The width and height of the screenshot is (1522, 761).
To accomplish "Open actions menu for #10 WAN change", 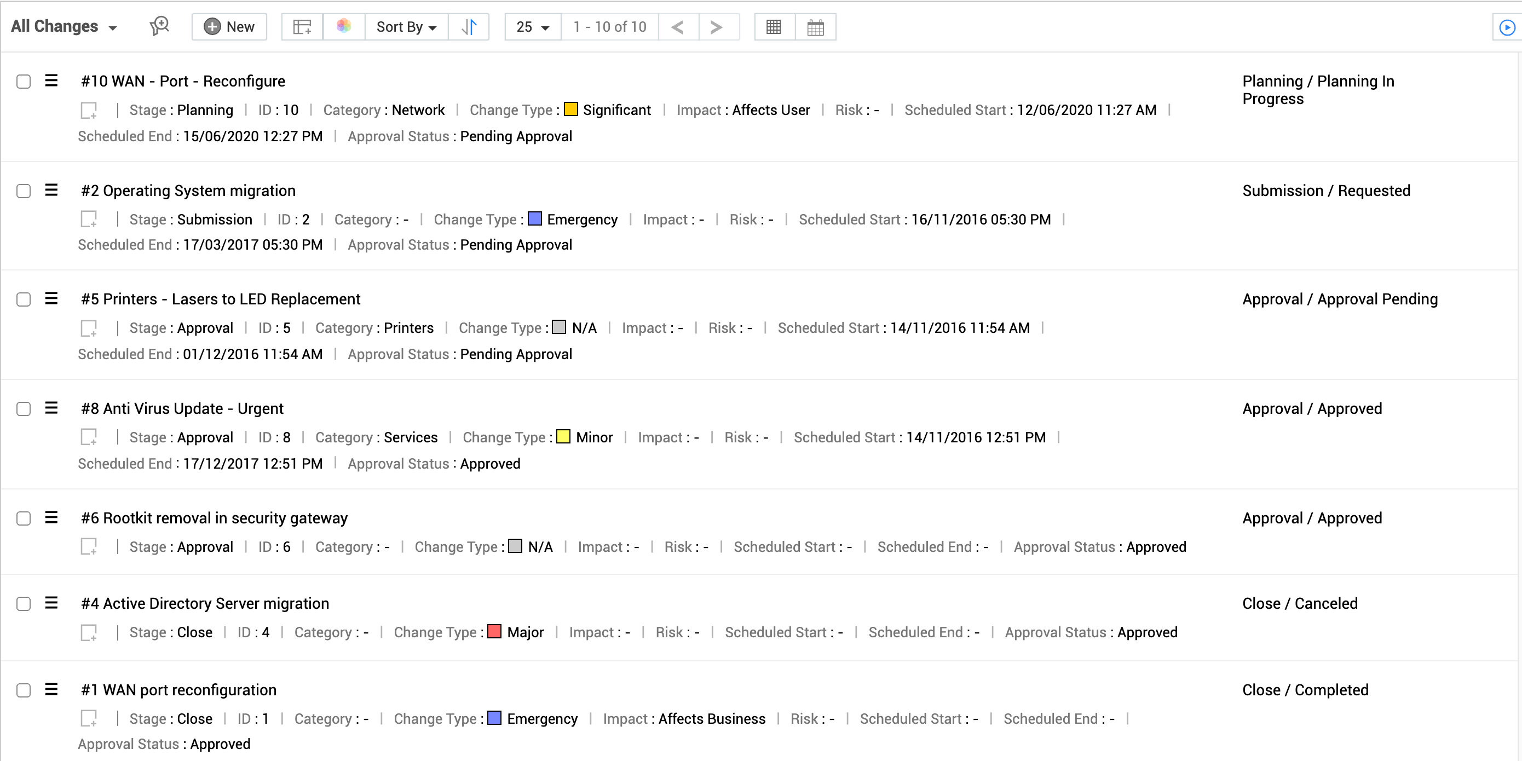I will click(x=51, y=80).
